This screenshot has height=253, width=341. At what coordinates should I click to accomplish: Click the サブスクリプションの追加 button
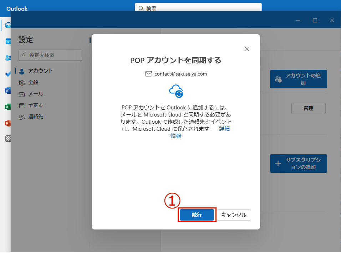[x=298, y=164]
